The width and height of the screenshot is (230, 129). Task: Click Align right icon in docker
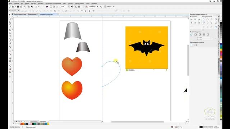coord(199,19)
